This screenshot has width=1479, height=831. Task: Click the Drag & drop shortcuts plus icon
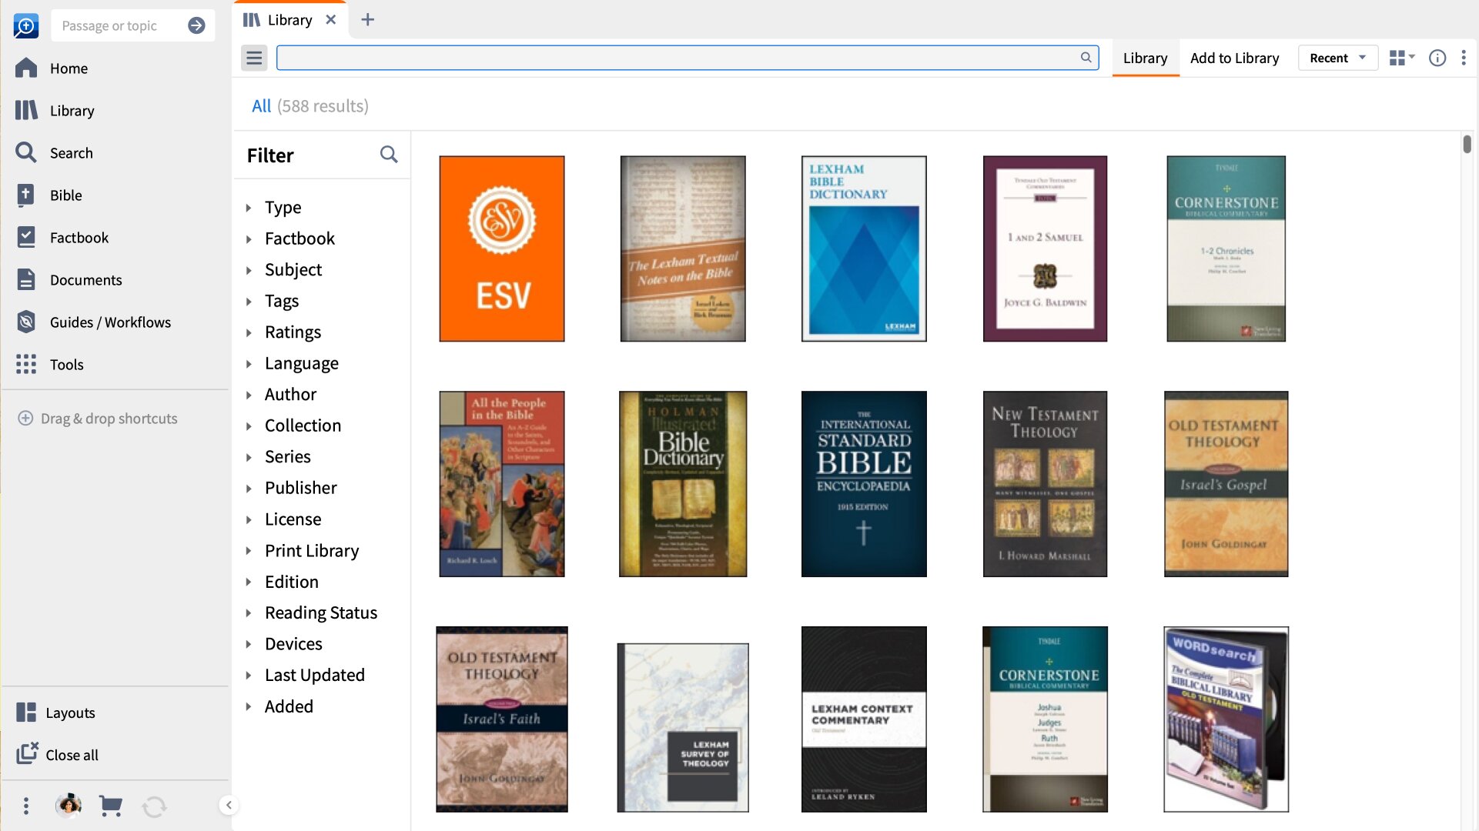[x=25, y=418]
